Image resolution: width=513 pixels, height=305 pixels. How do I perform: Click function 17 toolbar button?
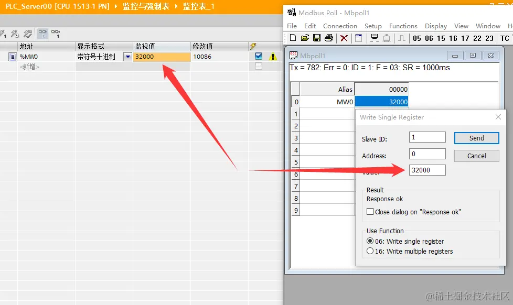coord(465,38)
